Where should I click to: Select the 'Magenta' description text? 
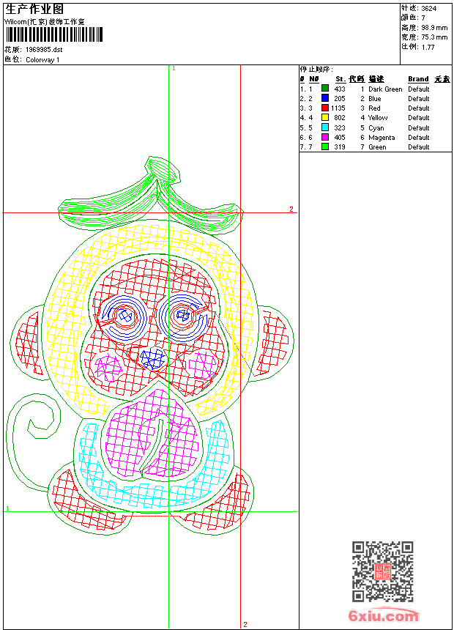coord(382,138)
